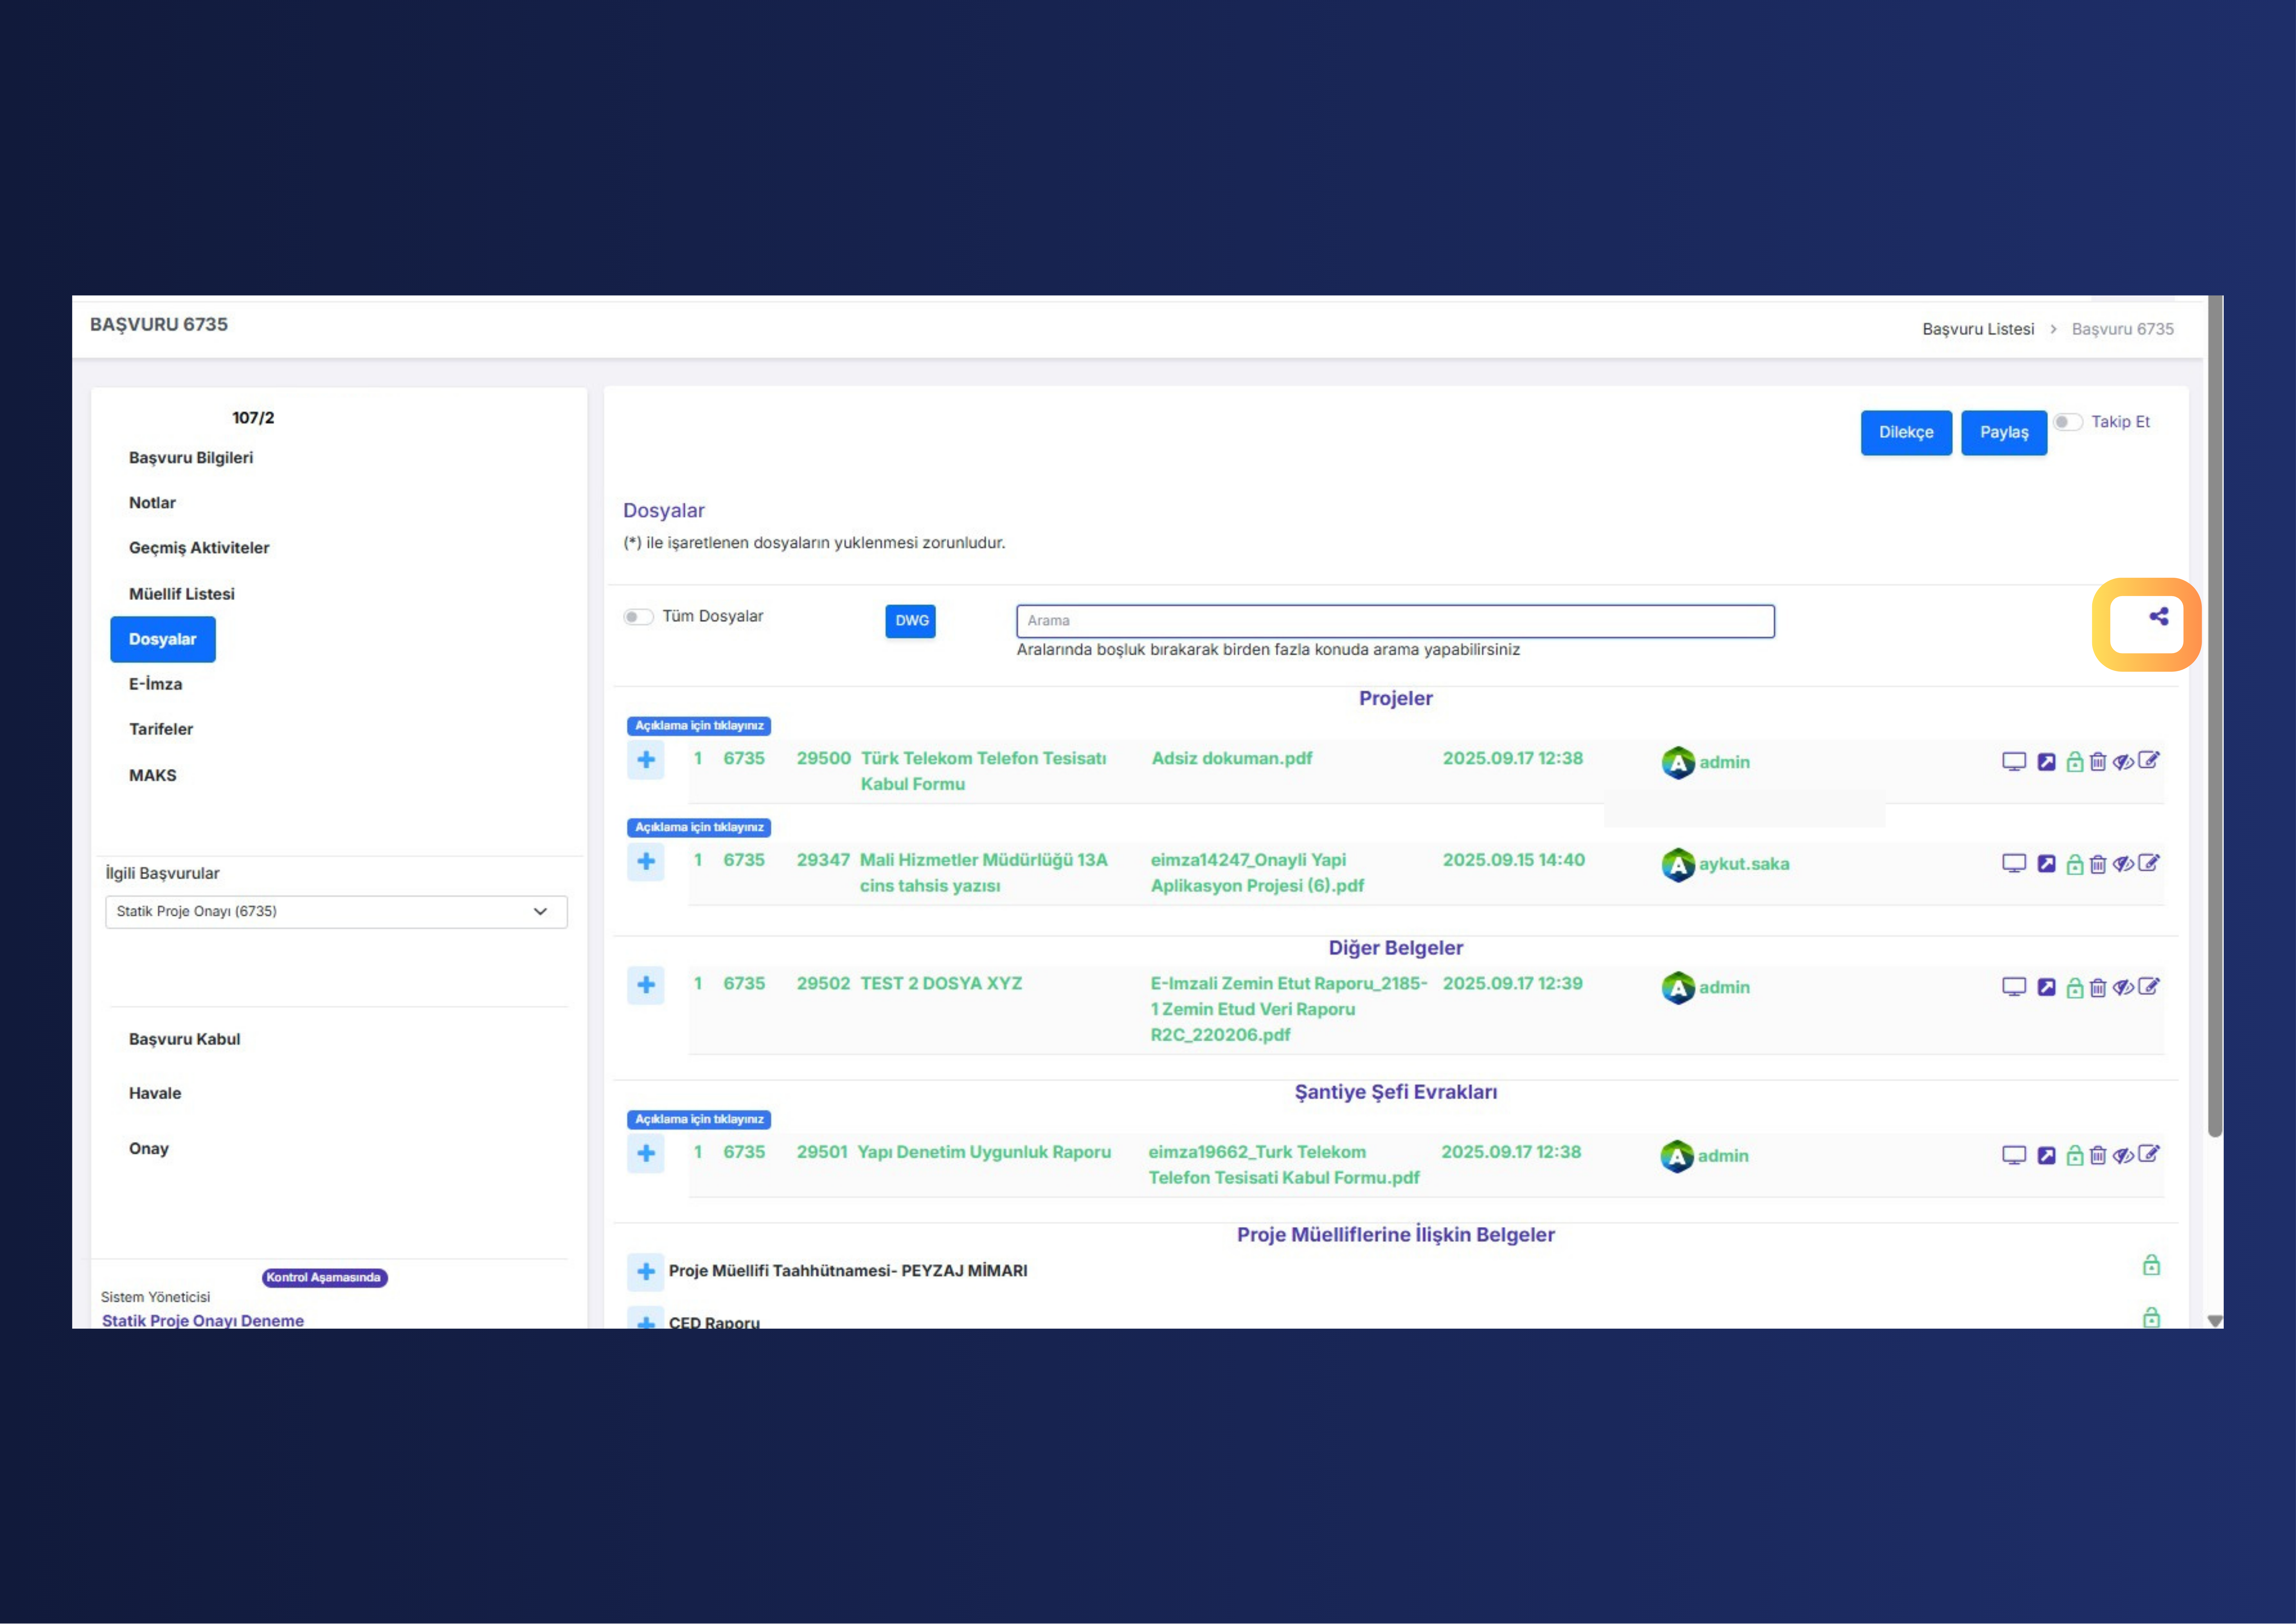Enable the Takip Et switch
This screenshot has width=2296, height=1624.
tap(2068, 422)
